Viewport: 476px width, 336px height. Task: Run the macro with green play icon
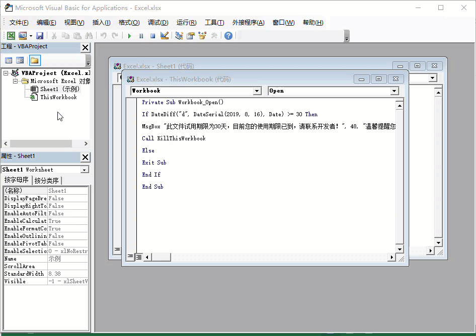click(129, 36)
